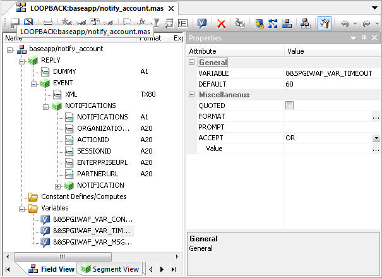Viewport: 382px width, 278px height.
Task: Click the edit pencil icon next to save
Action: pyautogui.click(x=28, y=22)
